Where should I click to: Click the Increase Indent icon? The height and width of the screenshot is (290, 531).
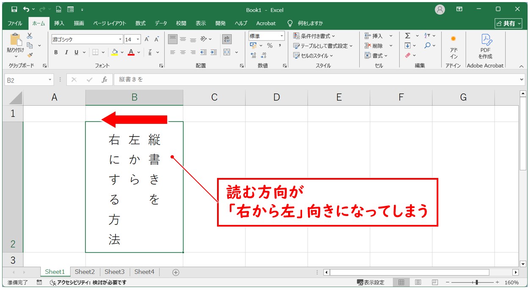pyautogui.click(x=214, y=52)
